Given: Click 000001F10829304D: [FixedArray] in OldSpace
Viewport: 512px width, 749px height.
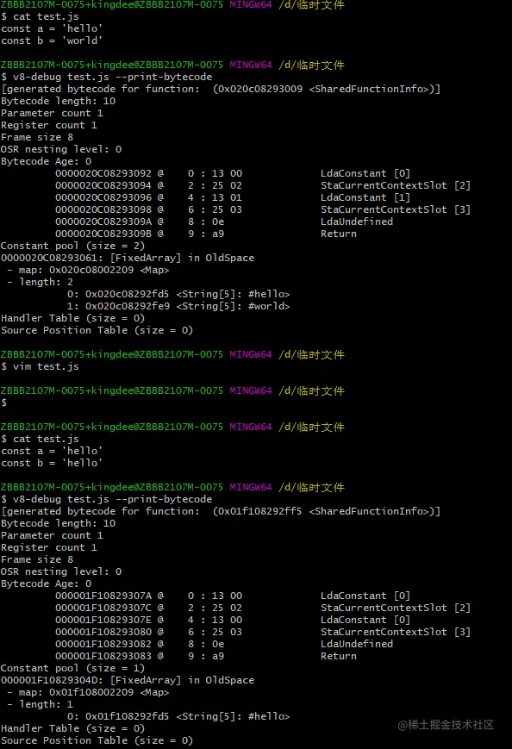Looking at the screenshot, I should click(x=128, y=680).
